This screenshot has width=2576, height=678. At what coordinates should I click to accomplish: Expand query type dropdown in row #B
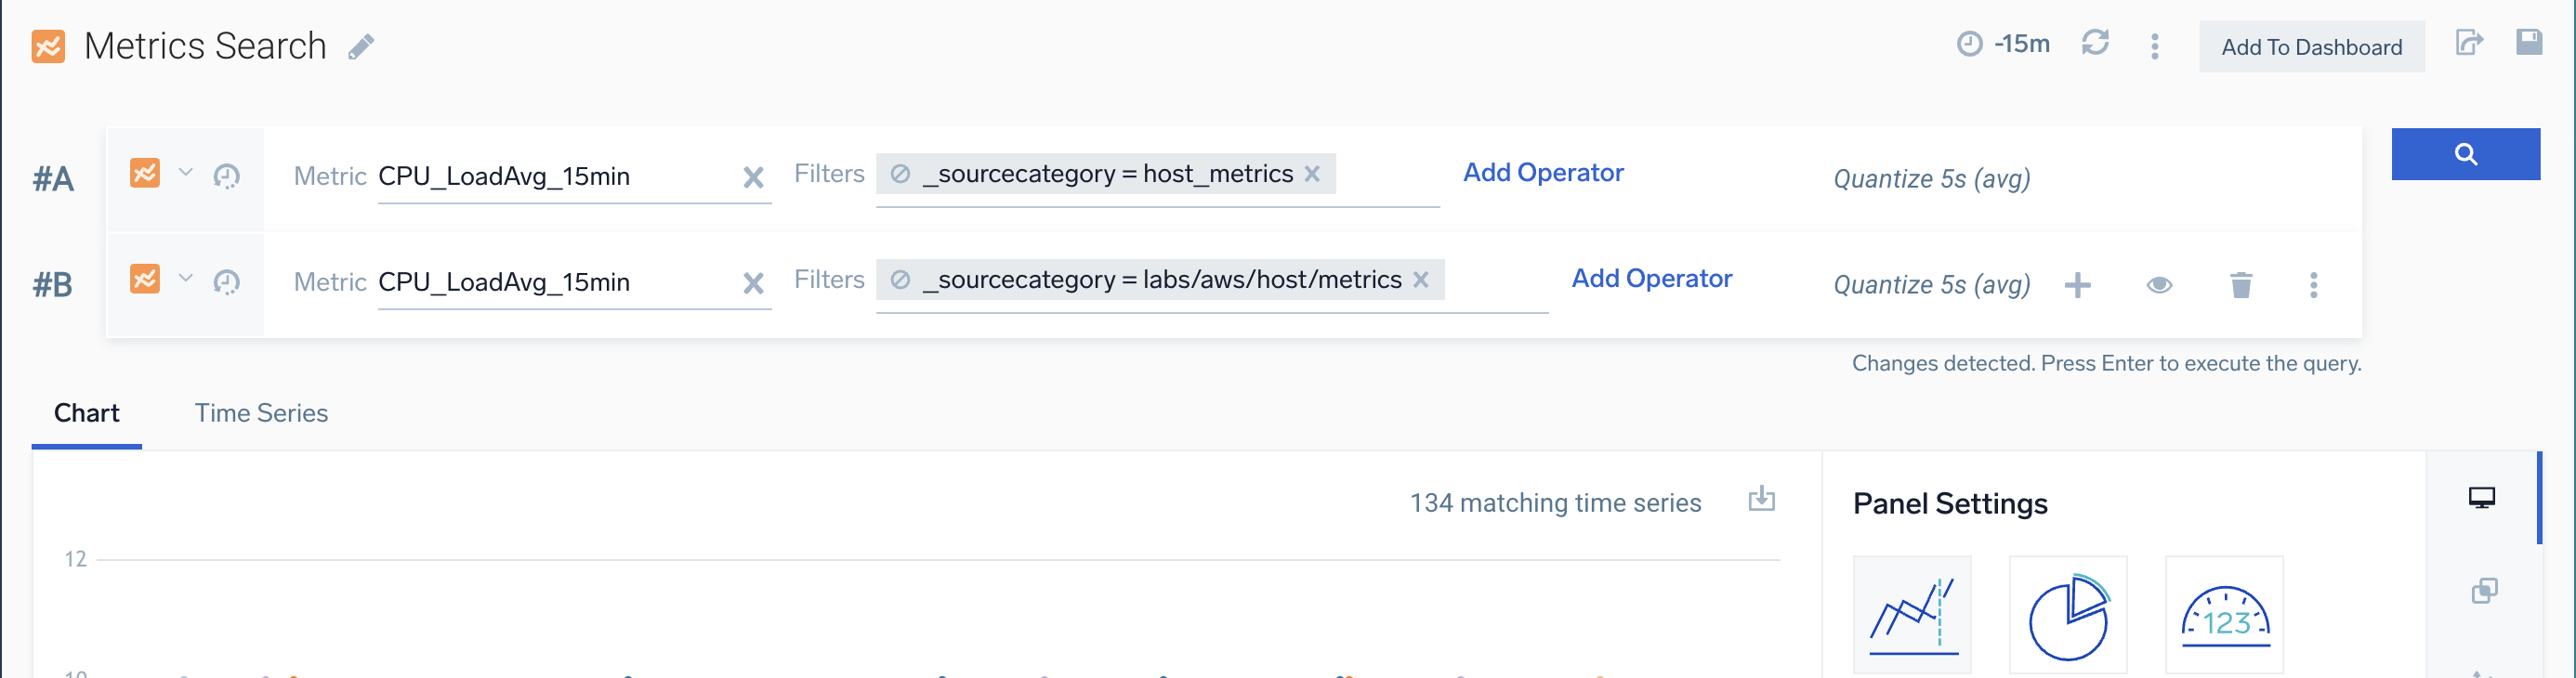[186, 278]
